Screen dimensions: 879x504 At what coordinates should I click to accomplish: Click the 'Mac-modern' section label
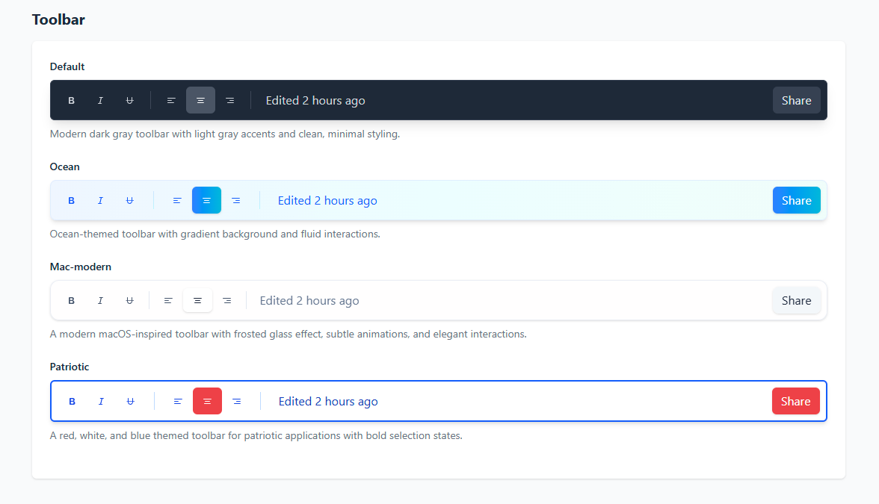[x=80, y=267]
